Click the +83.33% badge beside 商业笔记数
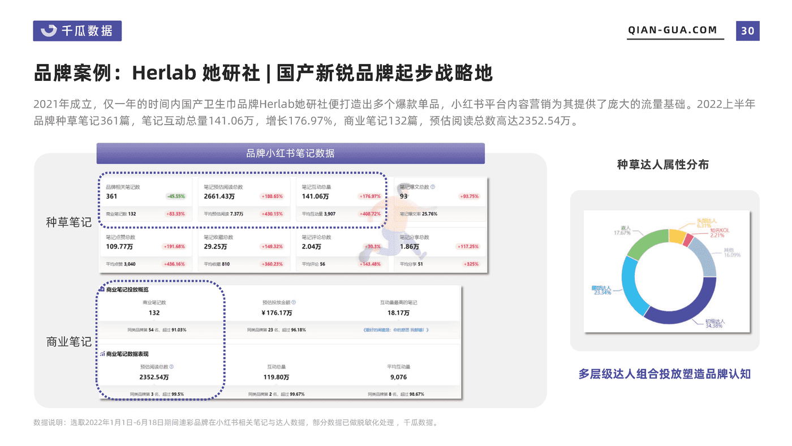792x446 pixels. (x=175, y=214)
